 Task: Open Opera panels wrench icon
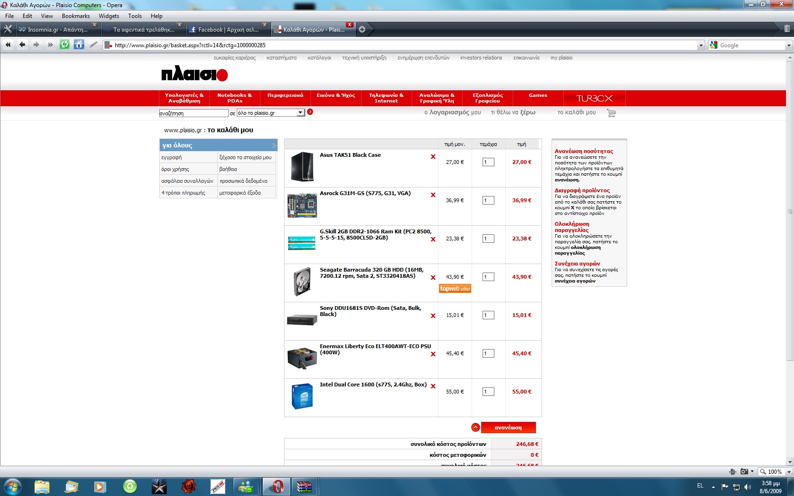(8, 29)
